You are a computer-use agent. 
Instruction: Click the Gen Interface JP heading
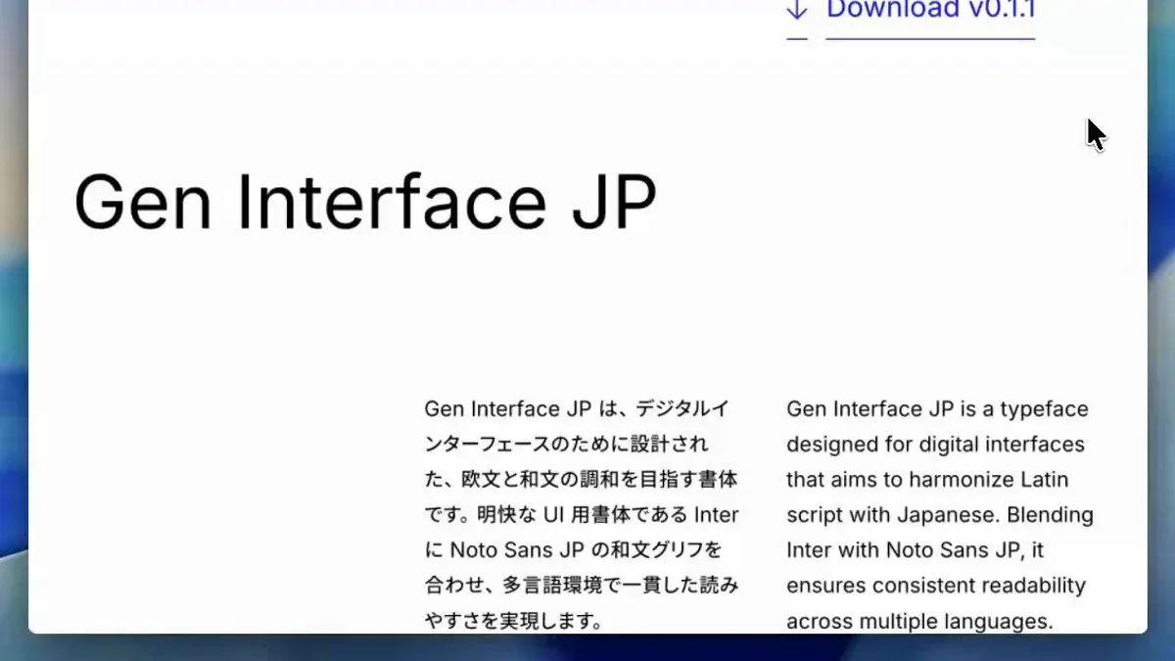(365, 202)
